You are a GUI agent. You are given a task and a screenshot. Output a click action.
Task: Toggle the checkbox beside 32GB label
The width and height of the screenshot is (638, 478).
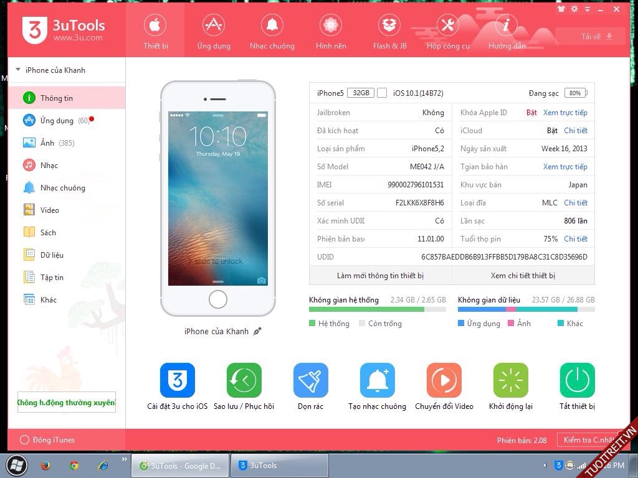382,93
